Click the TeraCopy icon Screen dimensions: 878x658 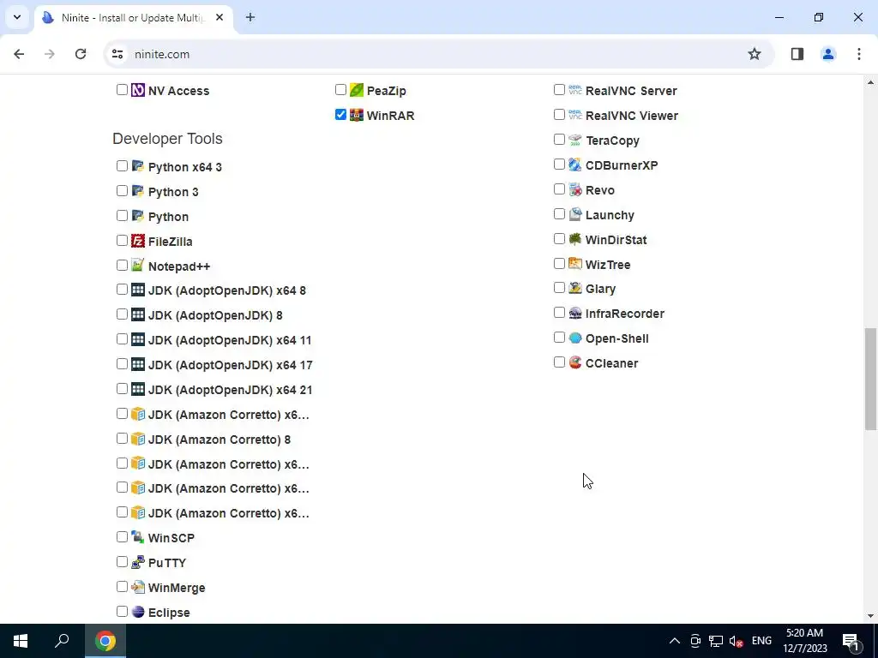tap(575, 140)
